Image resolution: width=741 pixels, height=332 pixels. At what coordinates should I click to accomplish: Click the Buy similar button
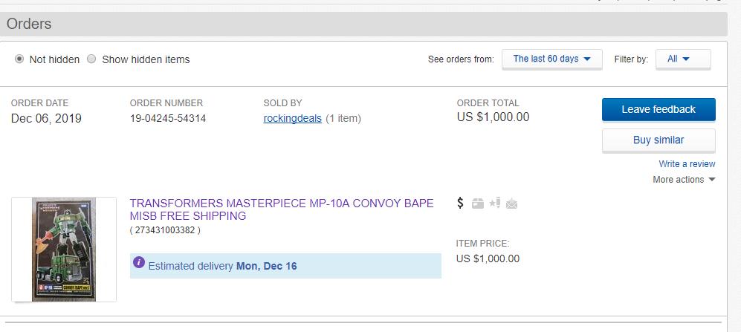coord(659,140)
